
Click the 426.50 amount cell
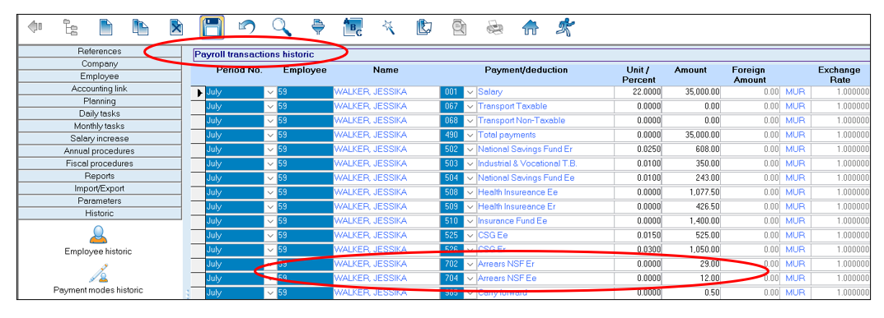pos(692,207)
